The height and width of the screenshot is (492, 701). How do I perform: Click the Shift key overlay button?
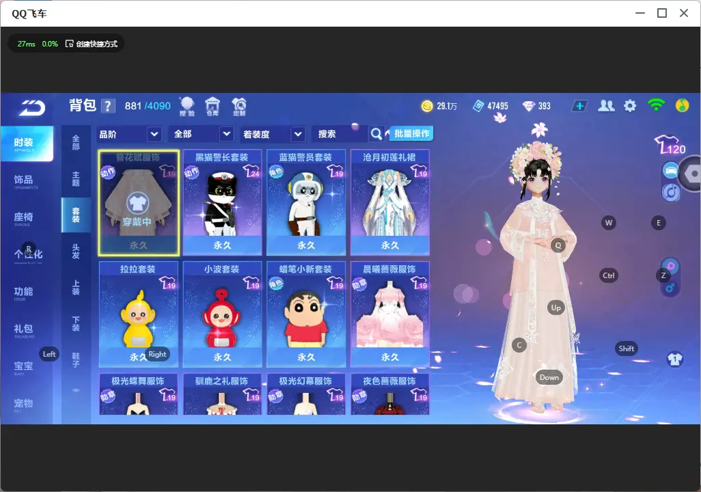(627, 348)
